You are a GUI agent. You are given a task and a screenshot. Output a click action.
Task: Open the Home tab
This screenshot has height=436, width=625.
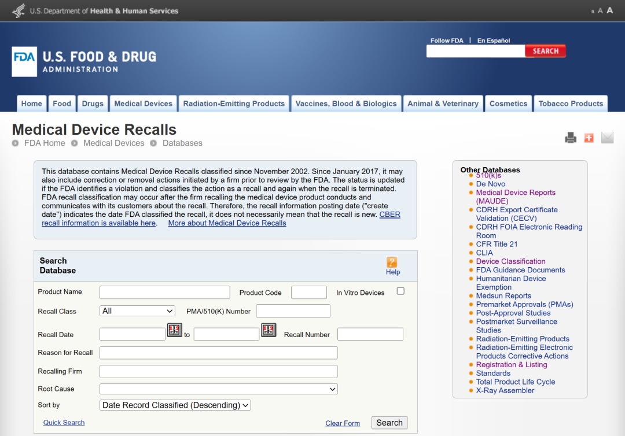pyautogui.click(x=31, y=104)
